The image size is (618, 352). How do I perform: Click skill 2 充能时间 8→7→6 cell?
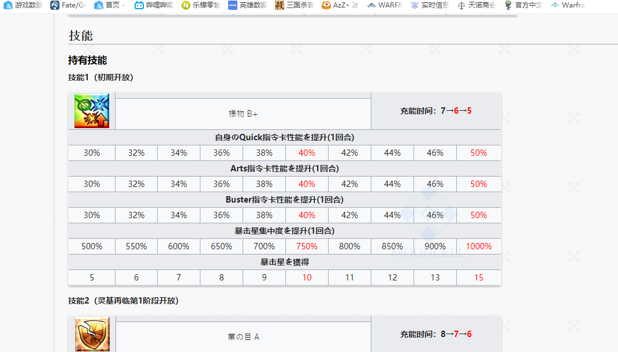pos(436,334)
